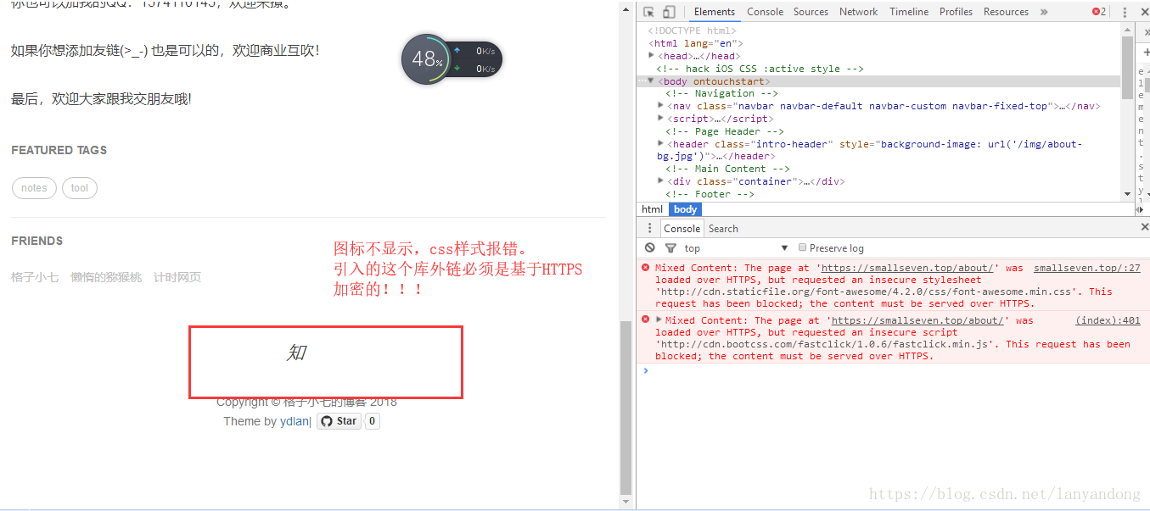Viewport: 1150px width, 511px height.
Task: Open the (index):401 source link
Action: click(1108, 320)
